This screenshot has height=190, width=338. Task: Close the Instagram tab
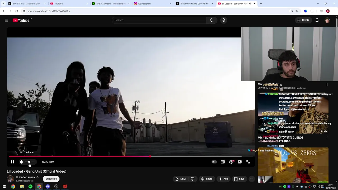tap(171, 4)
